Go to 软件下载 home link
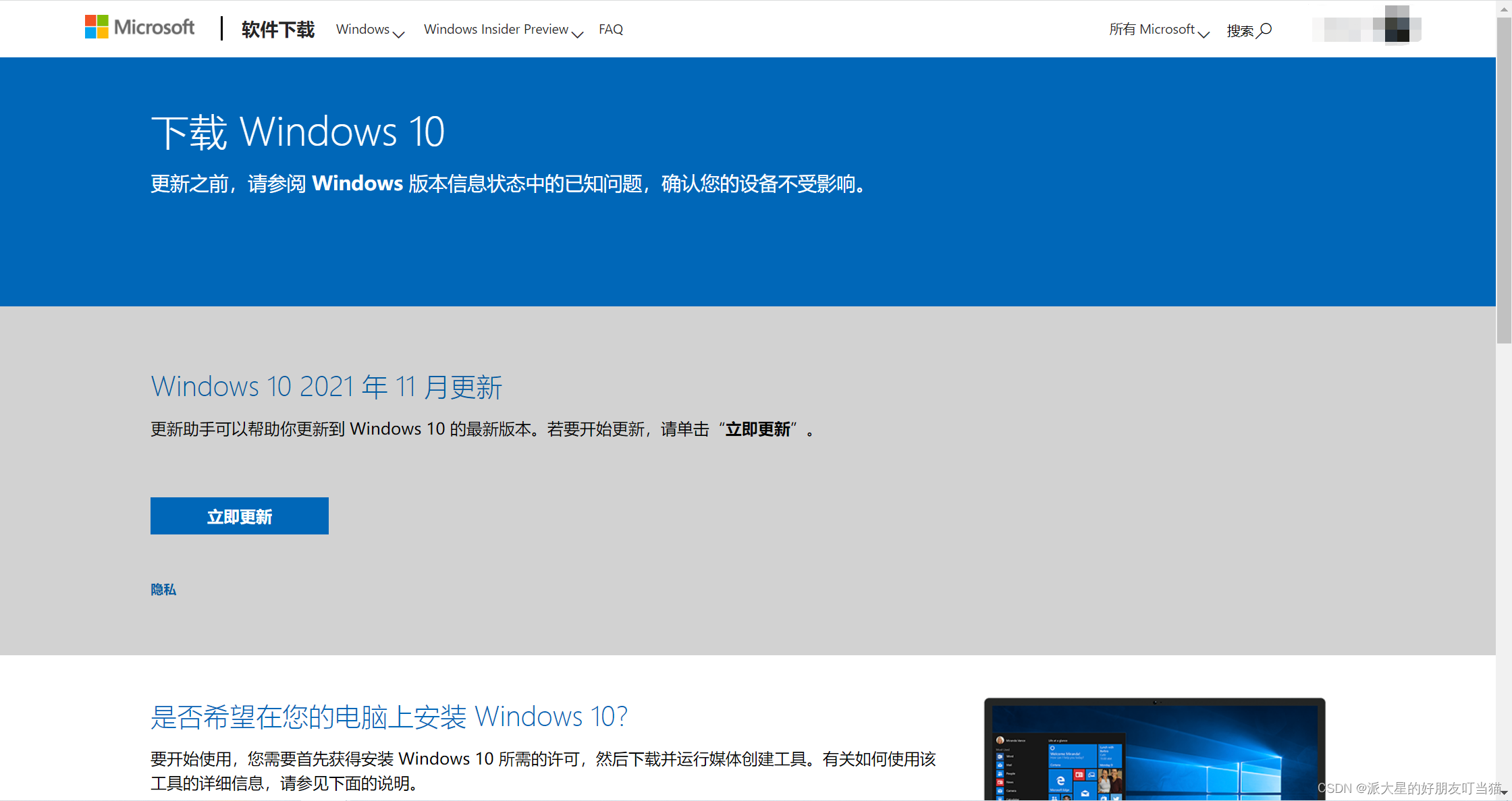 (x=278, y=30)
